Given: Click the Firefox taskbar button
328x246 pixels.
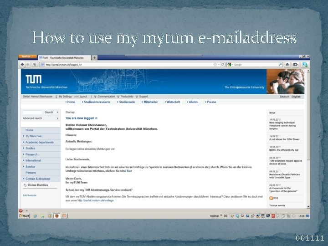Looking at the screenshot, I should click(56, 215).
